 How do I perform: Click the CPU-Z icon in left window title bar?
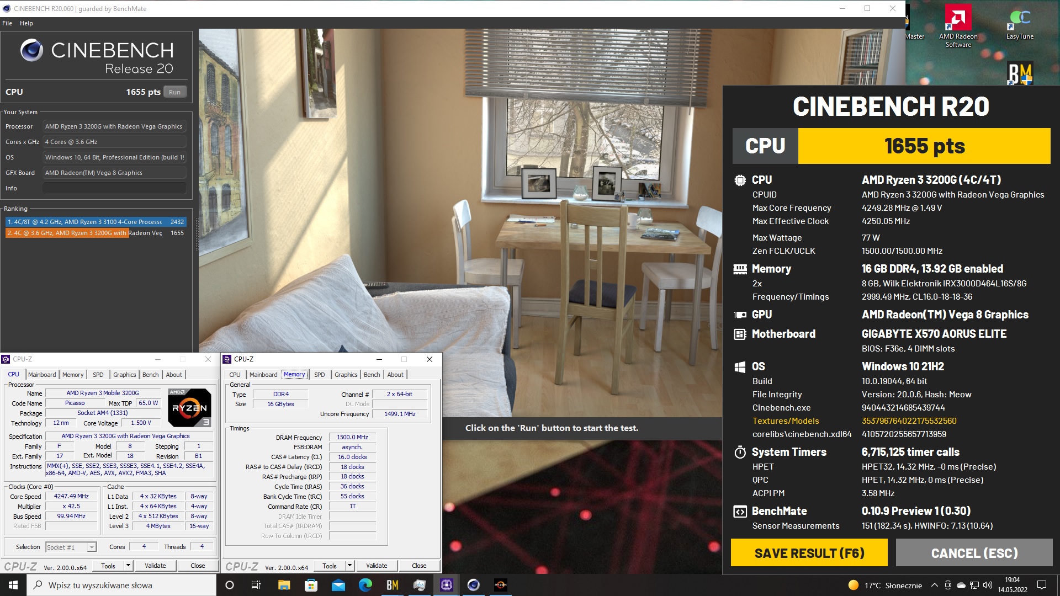[x=6, y=359]
